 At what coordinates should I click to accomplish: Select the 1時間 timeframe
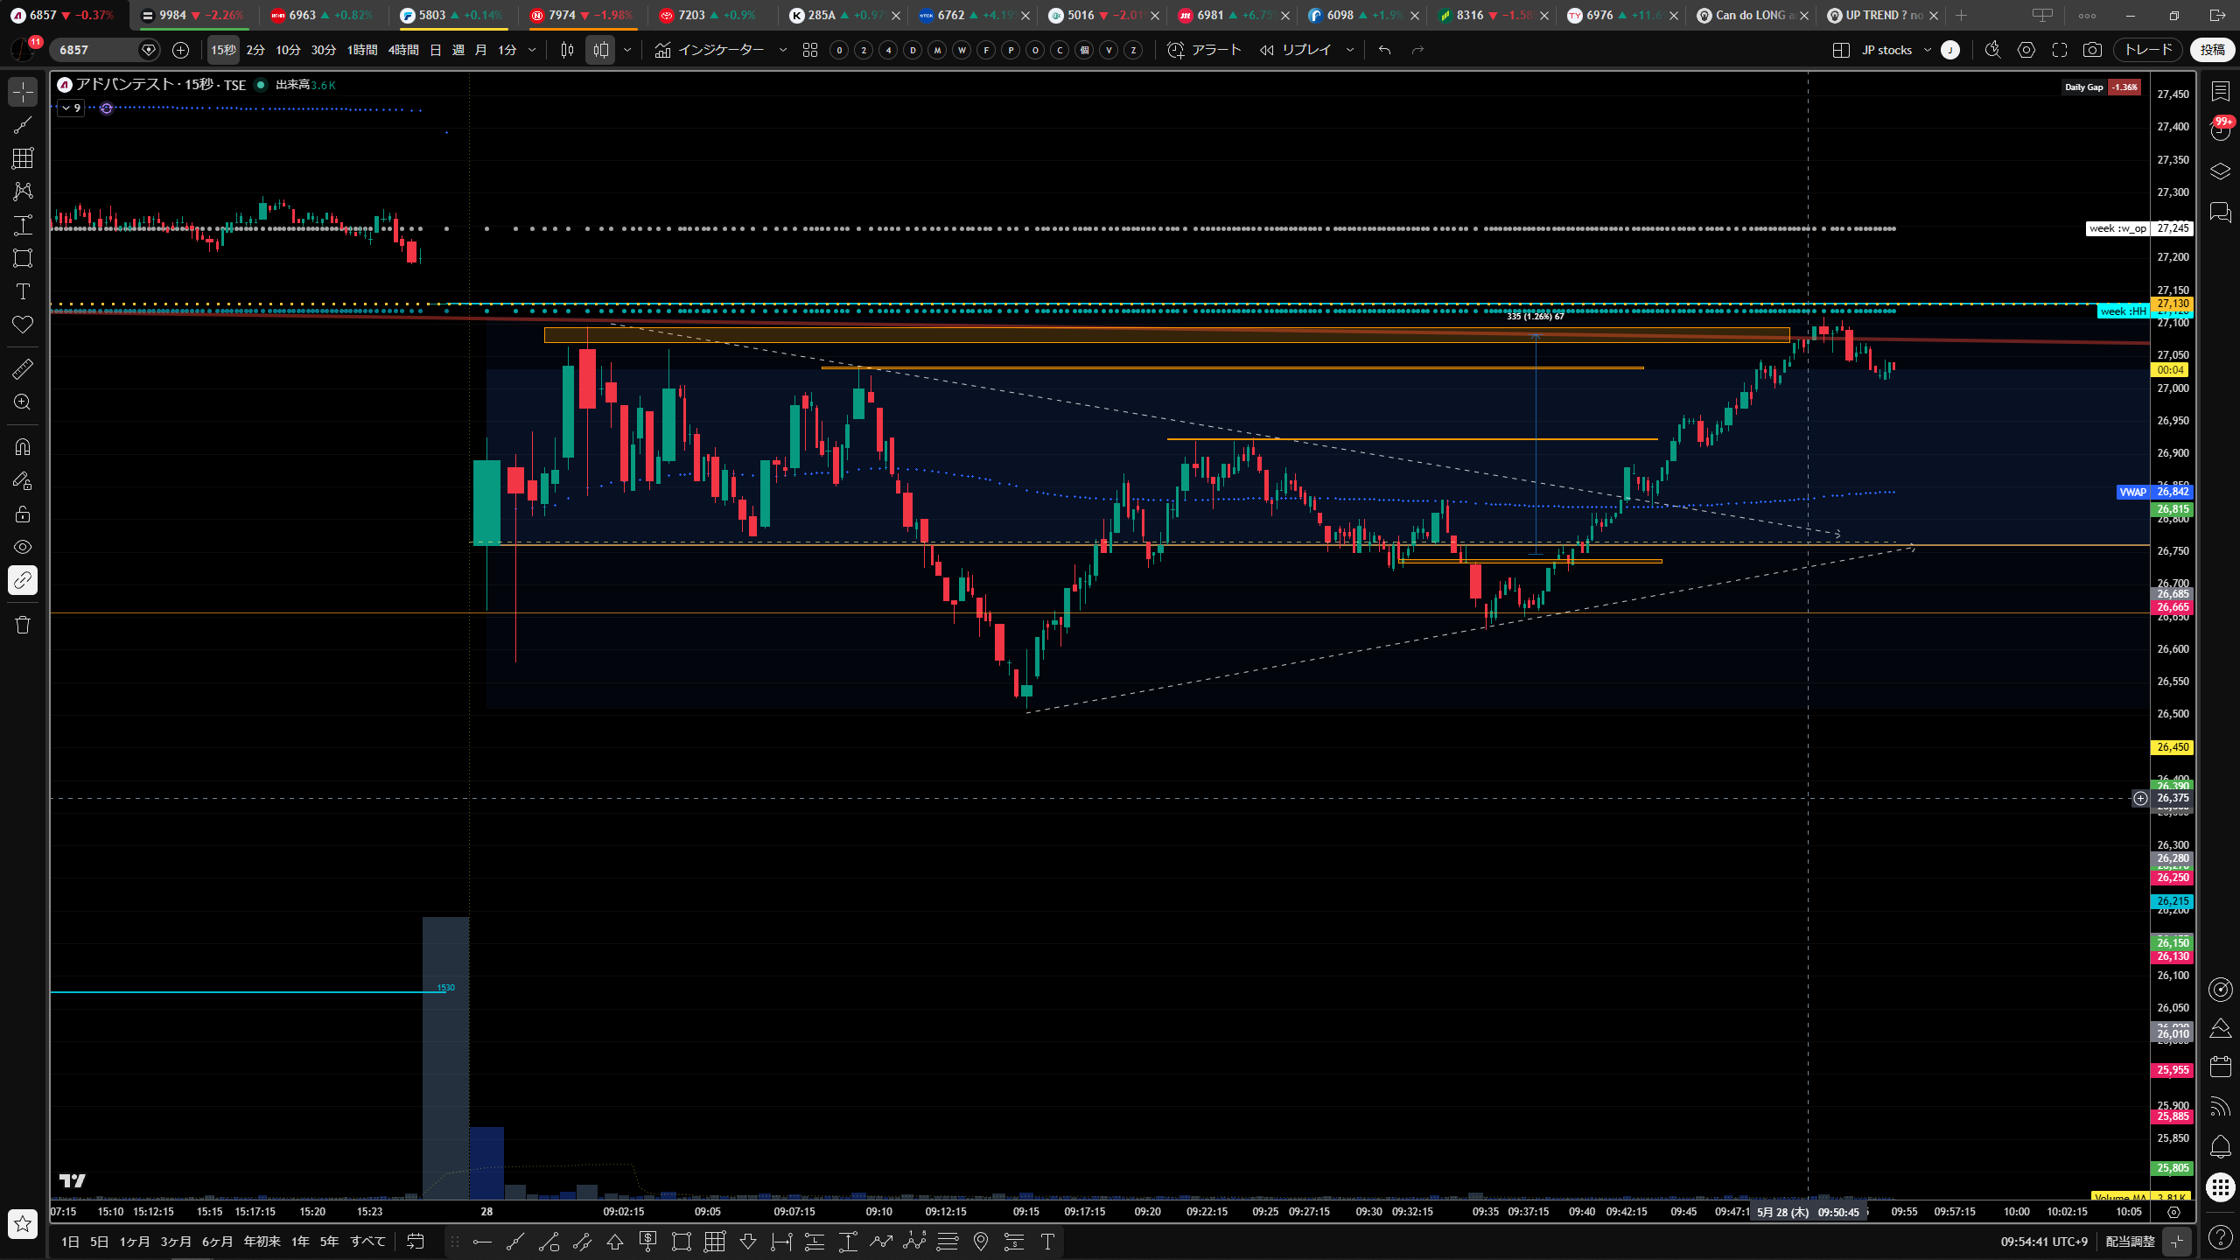[x=362, y=50]
